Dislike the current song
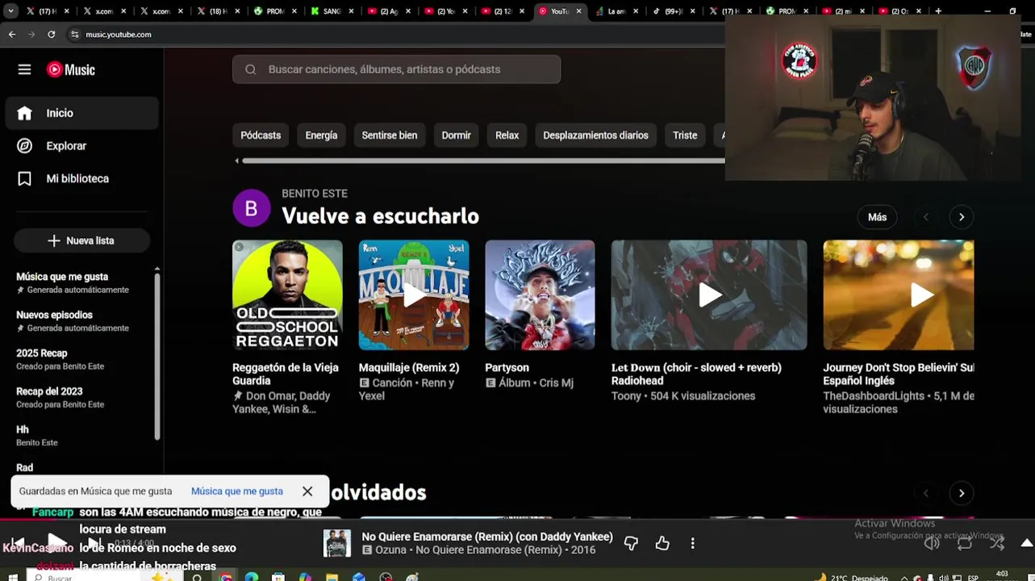Image resolution: width=1035 pixels, height=581 pixels. (631, 543)
